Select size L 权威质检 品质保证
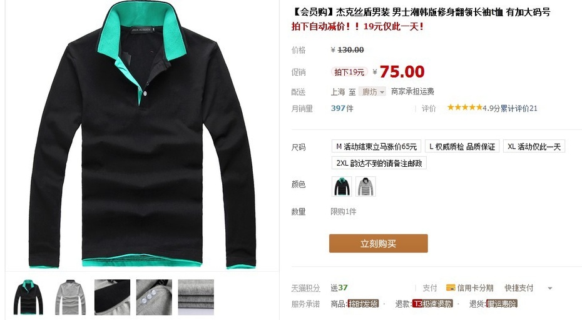Image resolution: width=582 pixels, height=320 pixels. coord(462,146)
